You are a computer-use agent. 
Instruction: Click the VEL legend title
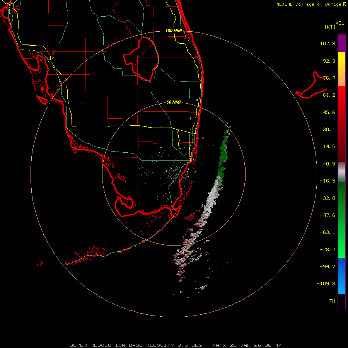(339, 23)
